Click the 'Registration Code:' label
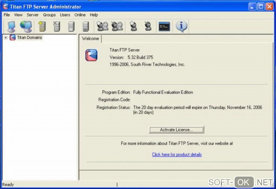276x189 pixels. [114, 100]
